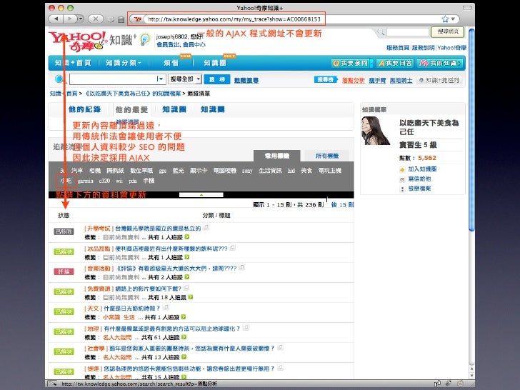Click the green arrow after 共有 61 人追蹤
520x390 pixels.
(x=184, y=337)
